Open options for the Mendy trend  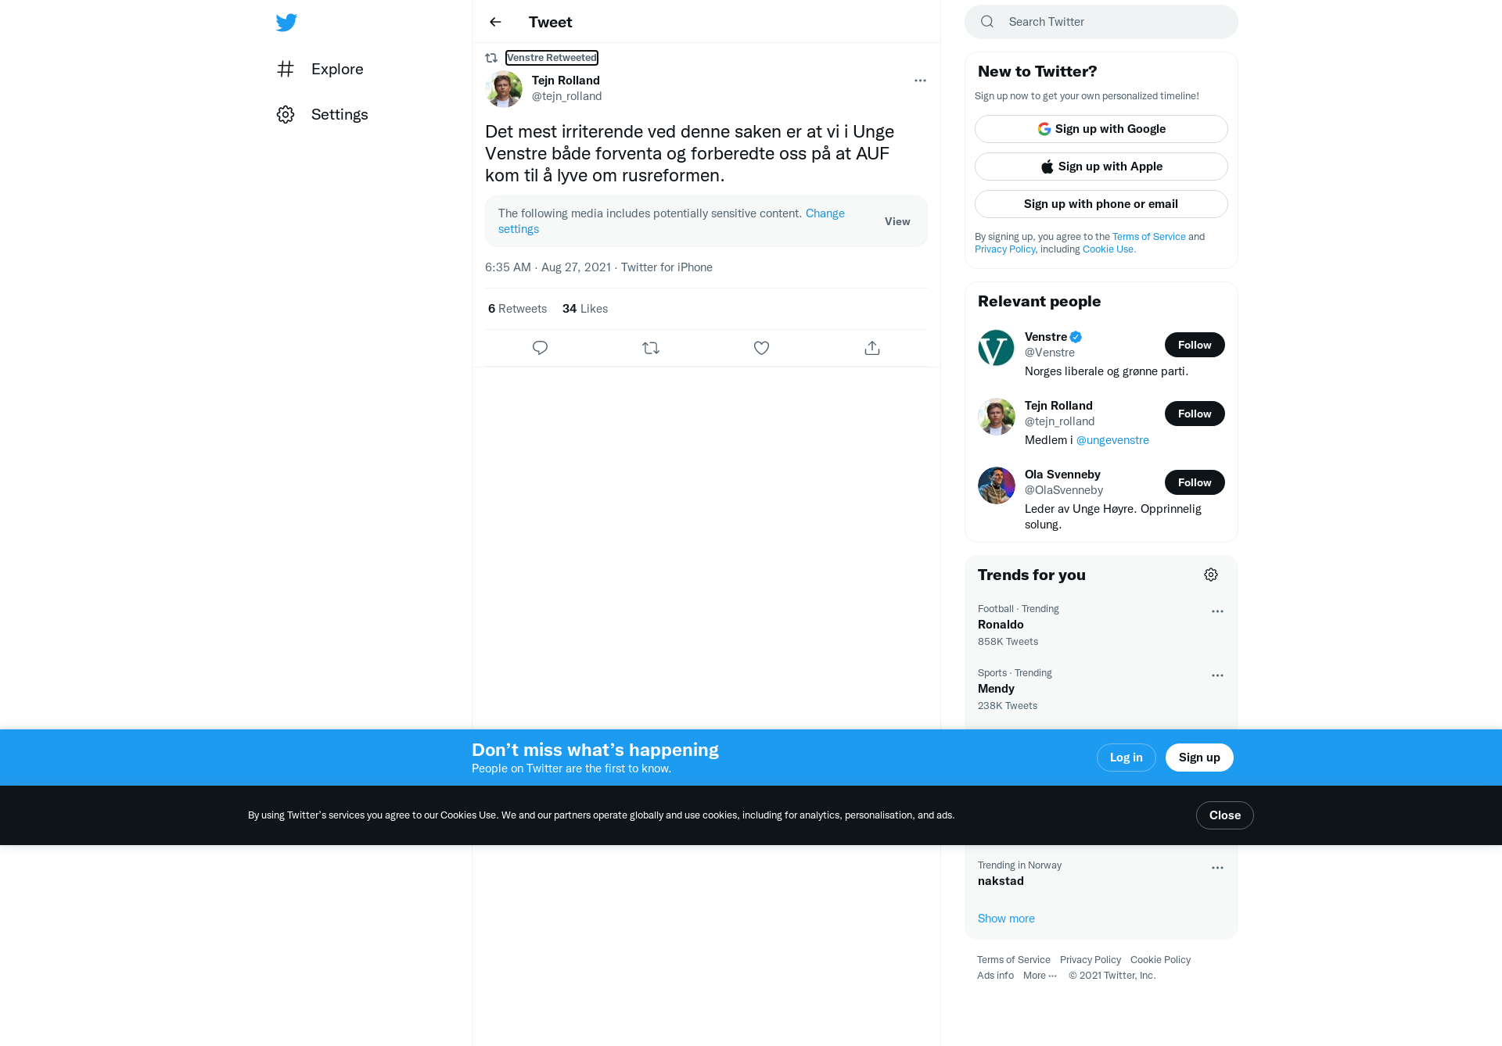pos(1217,675)
